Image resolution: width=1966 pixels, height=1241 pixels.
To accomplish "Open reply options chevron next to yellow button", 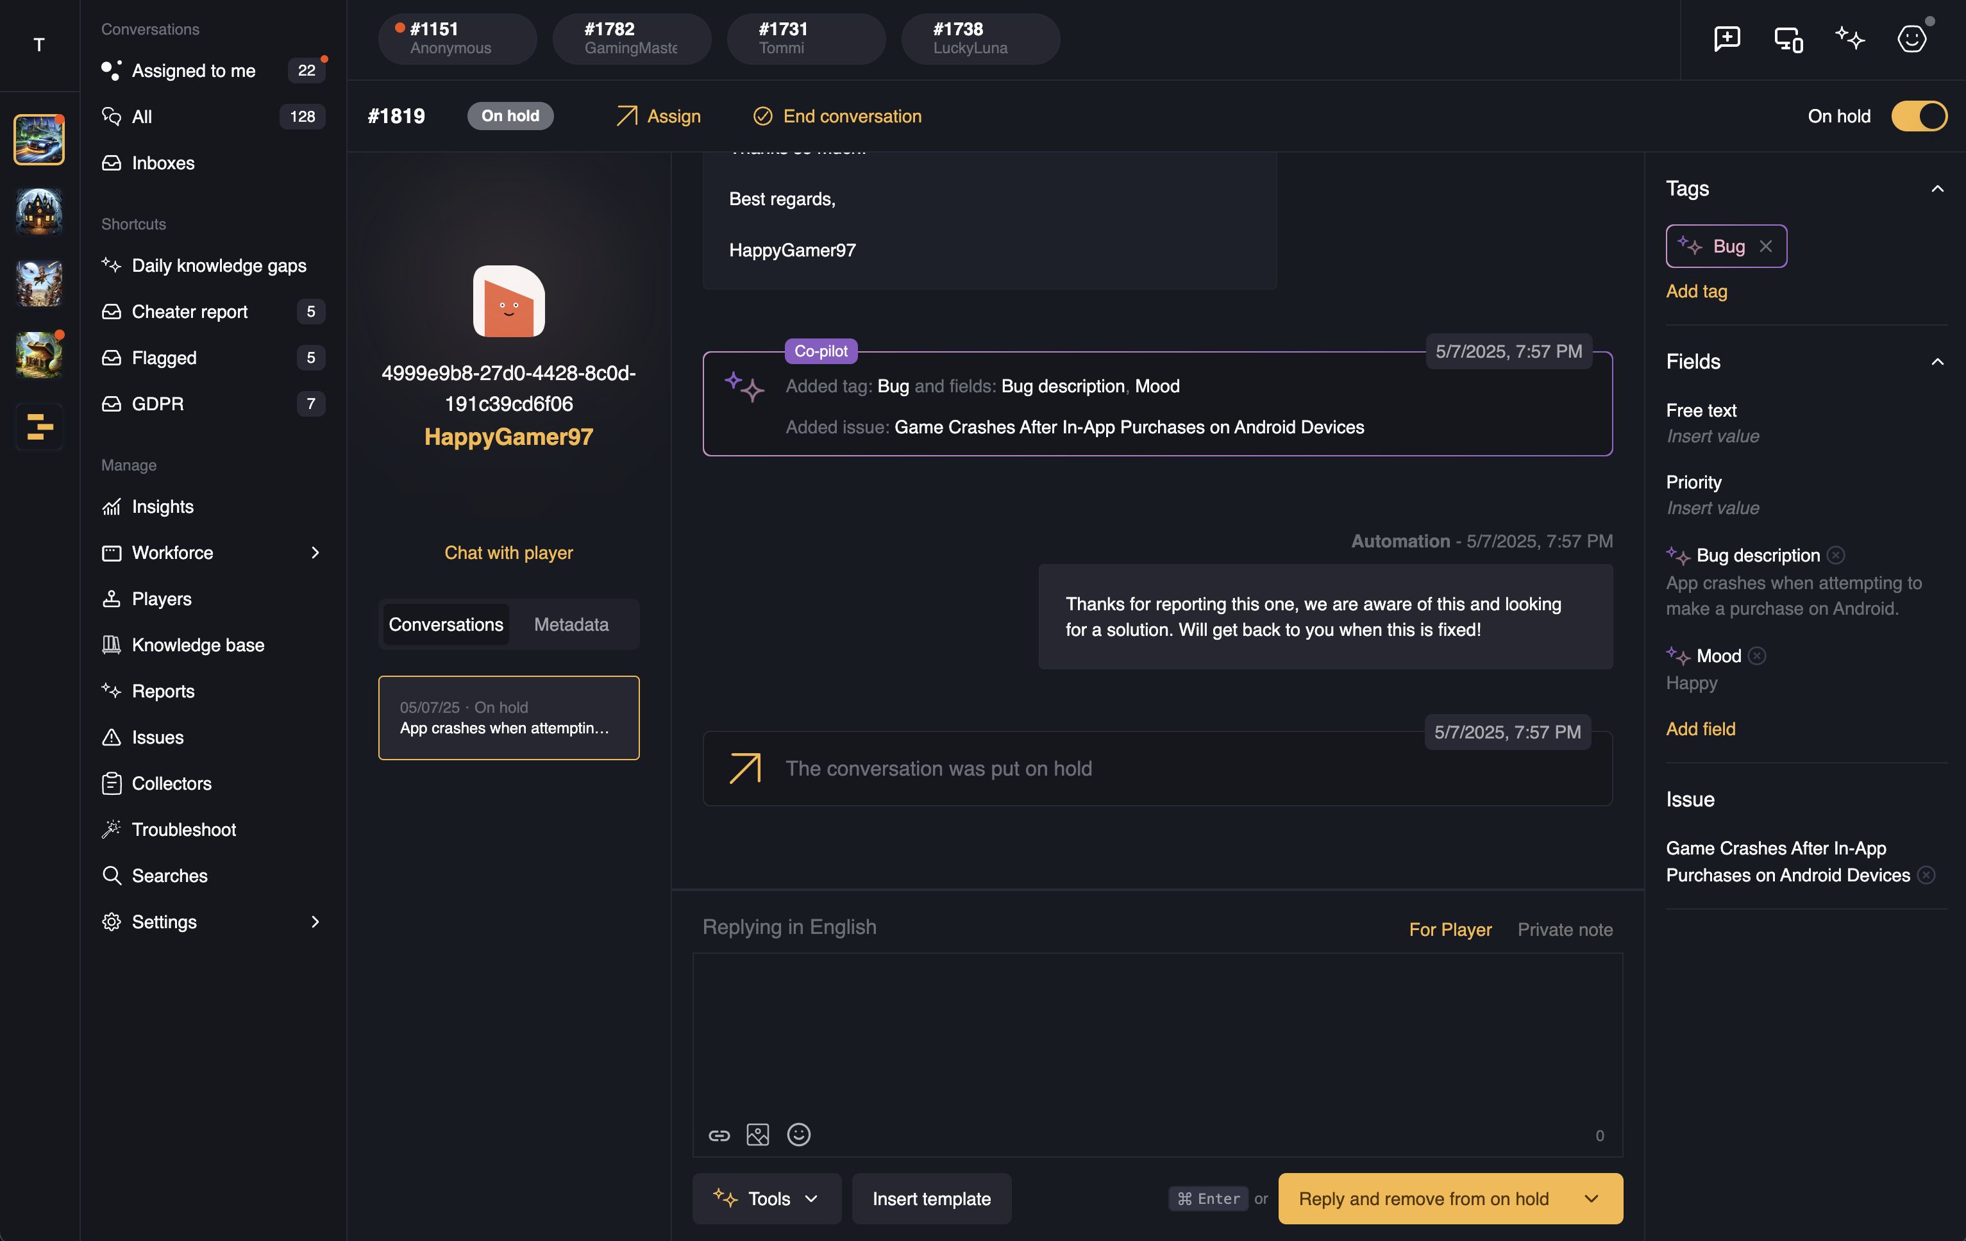I will (x=1592, y=1199).
